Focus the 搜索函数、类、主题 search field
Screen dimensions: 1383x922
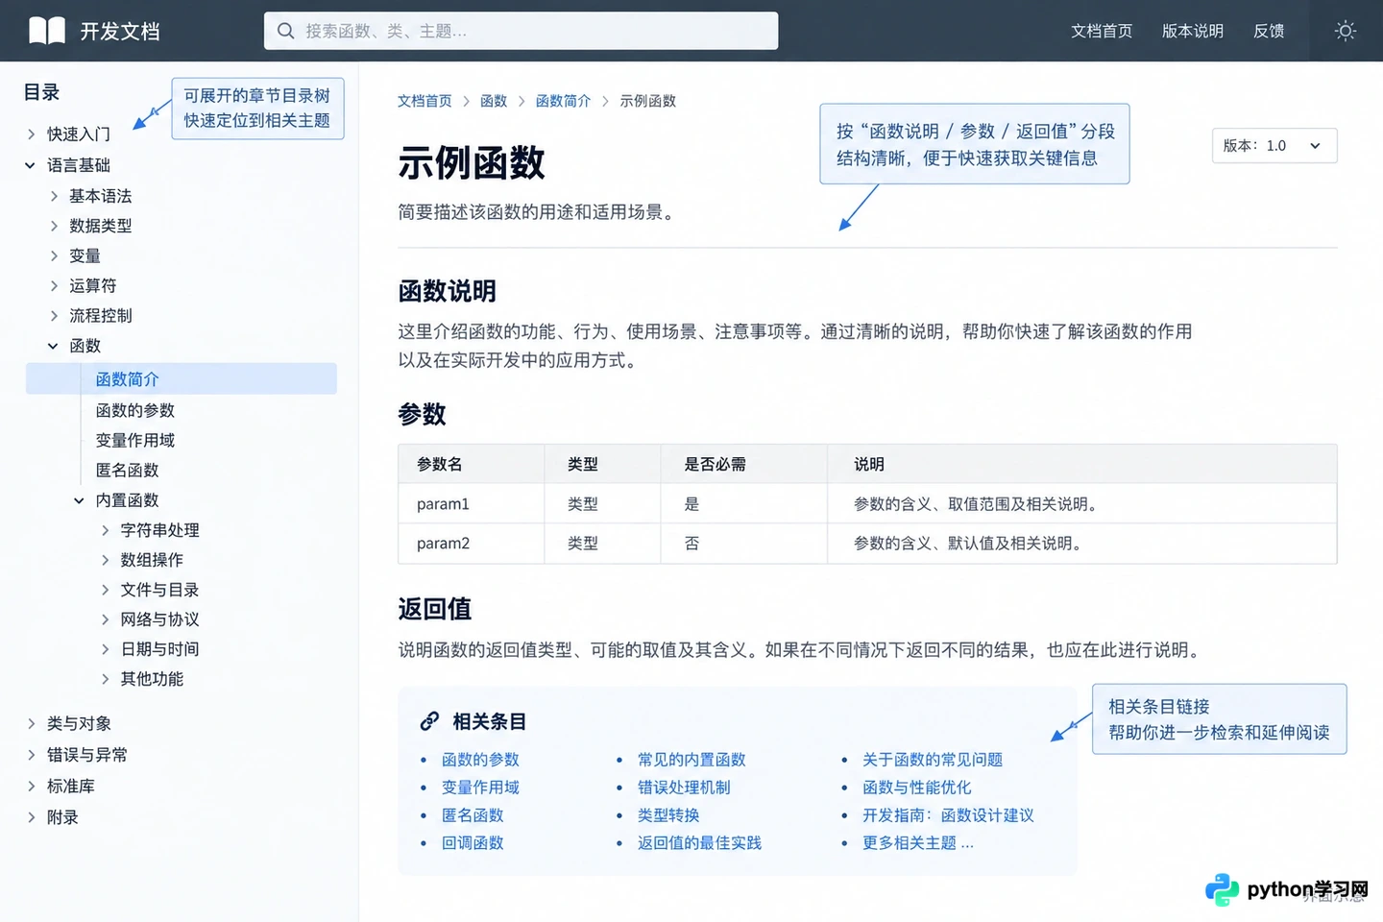click(x=521, y=31)
